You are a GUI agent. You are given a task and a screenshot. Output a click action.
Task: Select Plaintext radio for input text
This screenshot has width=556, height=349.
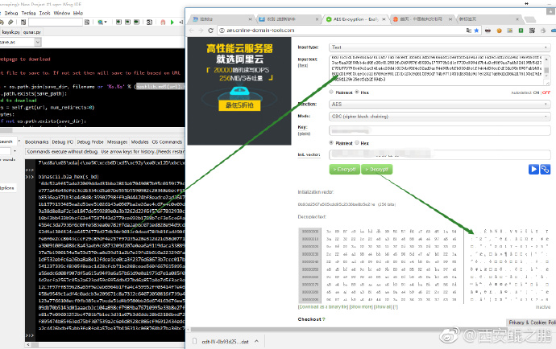click(x=331, y=92)
